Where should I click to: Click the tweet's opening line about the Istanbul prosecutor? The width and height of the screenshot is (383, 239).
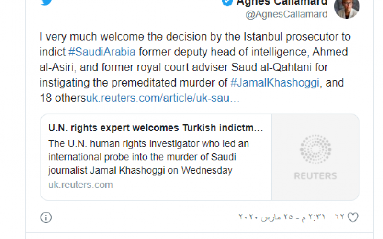click(195, 37)
